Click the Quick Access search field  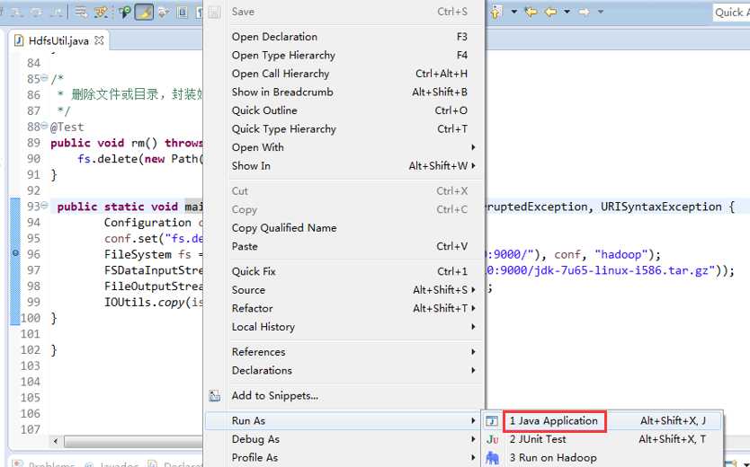coord(731,13)
